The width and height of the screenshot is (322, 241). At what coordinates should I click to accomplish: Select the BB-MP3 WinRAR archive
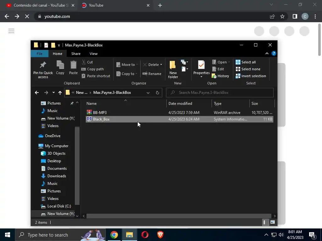tap(179, 113)
